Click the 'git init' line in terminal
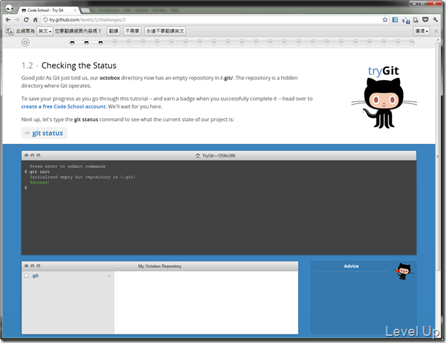This screenshot has width=446, height=343. pos(39,171)
